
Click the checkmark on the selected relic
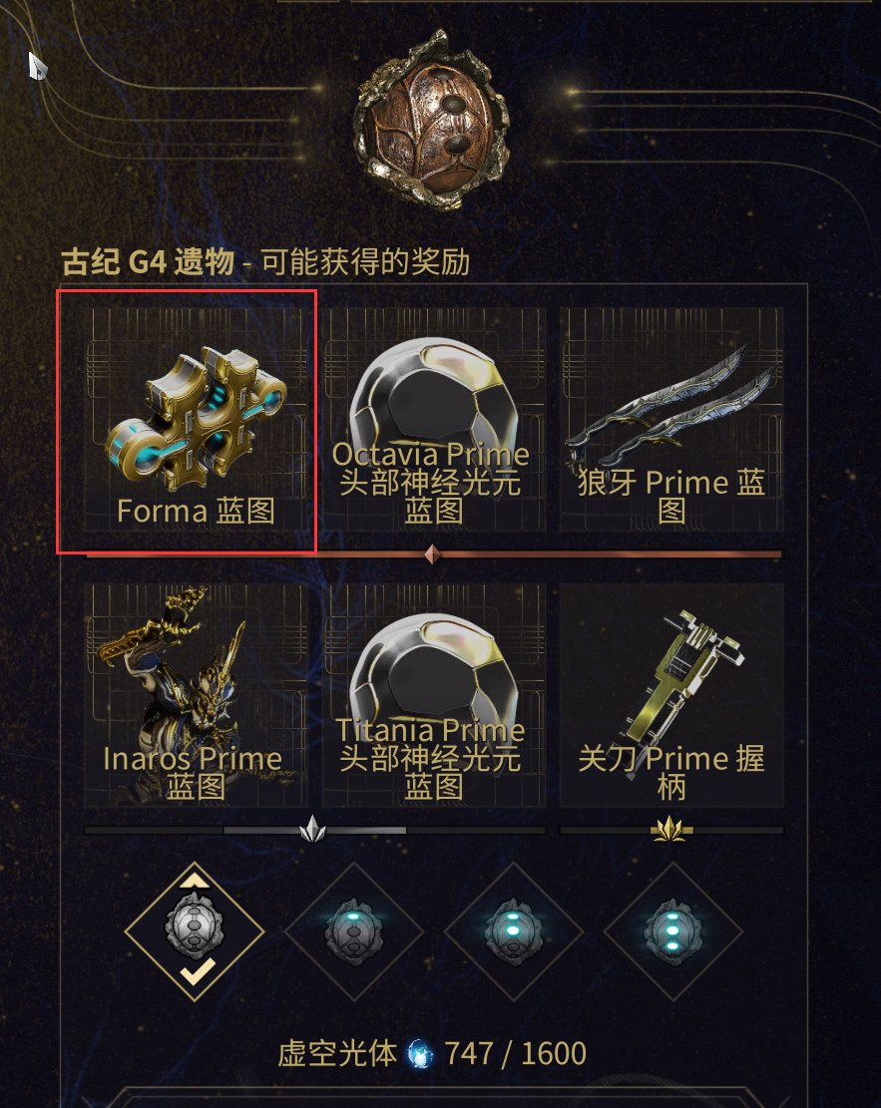(198, 972)
